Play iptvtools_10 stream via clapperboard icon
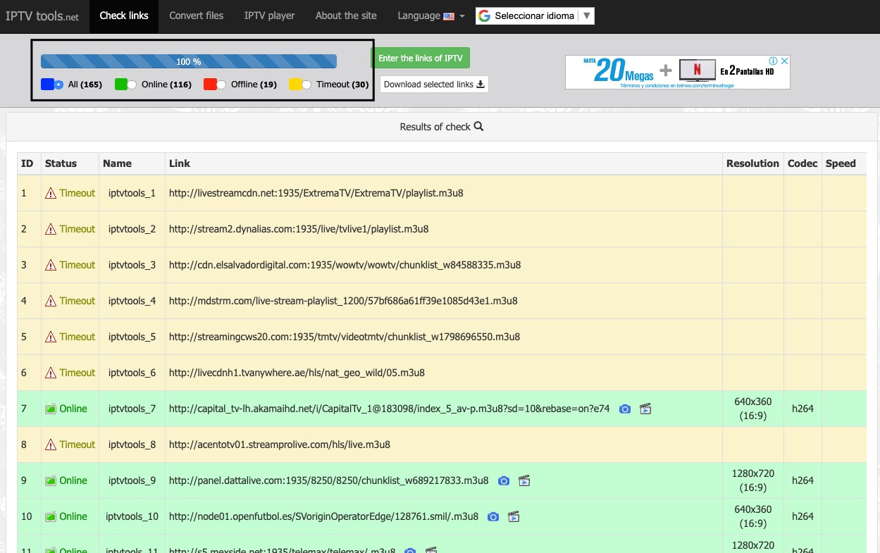The width and height of the screenshot is (880, 553). coord(514,517)
